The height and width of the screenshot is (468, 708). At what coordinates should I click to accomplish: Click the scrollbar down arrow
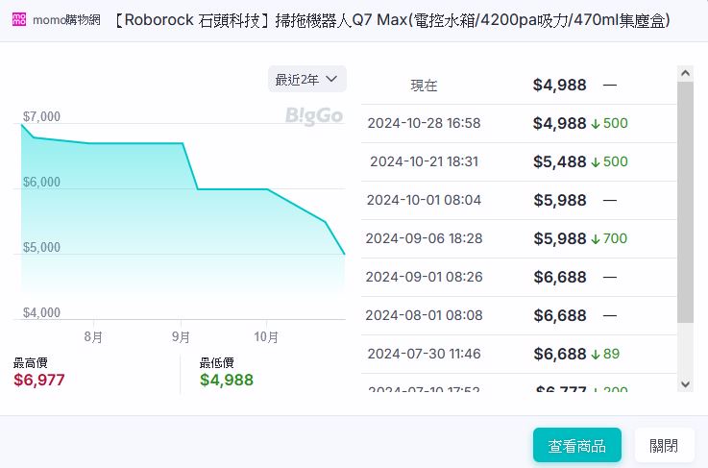click(x=685, y=383)
